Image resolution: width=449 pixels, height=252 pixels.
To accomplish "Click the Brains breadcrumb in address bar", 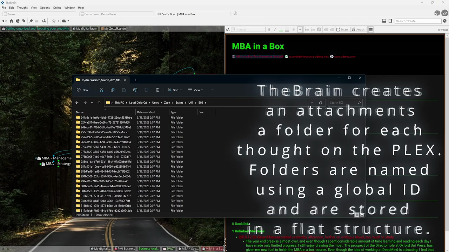I will (179, 103).
